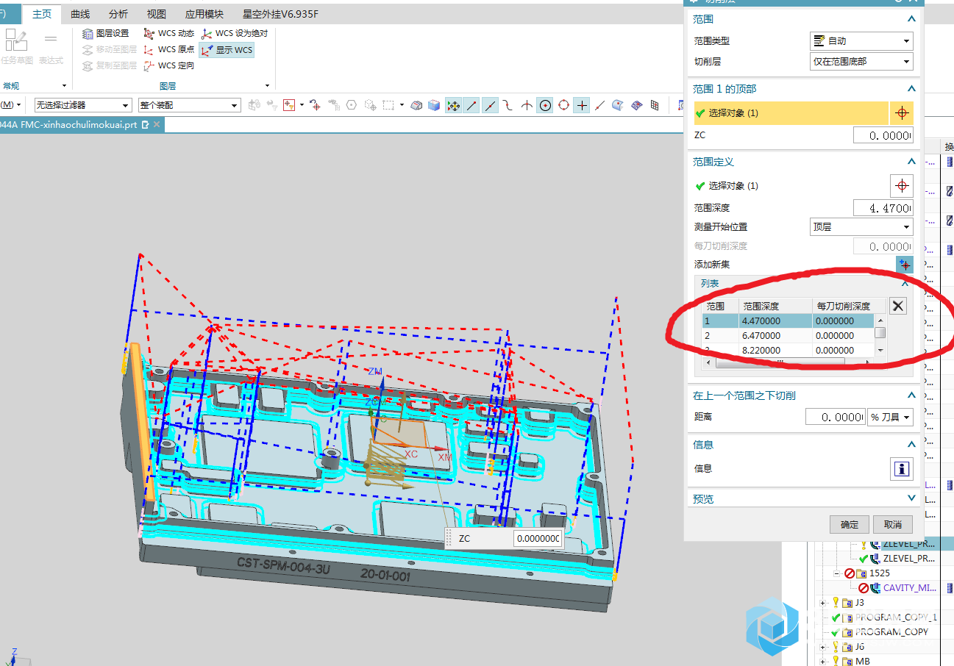Collapse the 范围定义 section
The image size is (954, 666).
911,162
